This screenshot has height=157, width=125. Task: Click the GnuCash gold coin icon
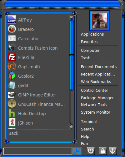(12, 104)
